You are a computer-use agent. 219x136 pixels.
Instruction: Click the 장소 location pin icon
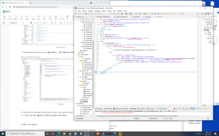pyautogui.click(x=39, y=17)
